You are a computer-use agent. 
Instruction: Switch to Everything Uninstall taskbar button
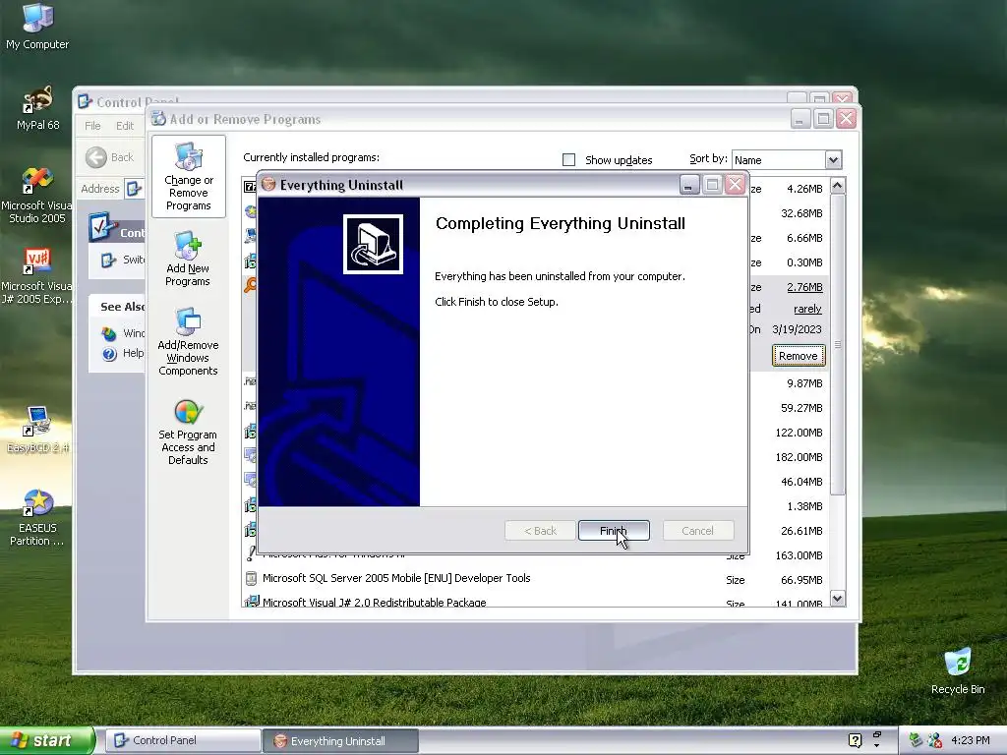click(x=341, y=741)
